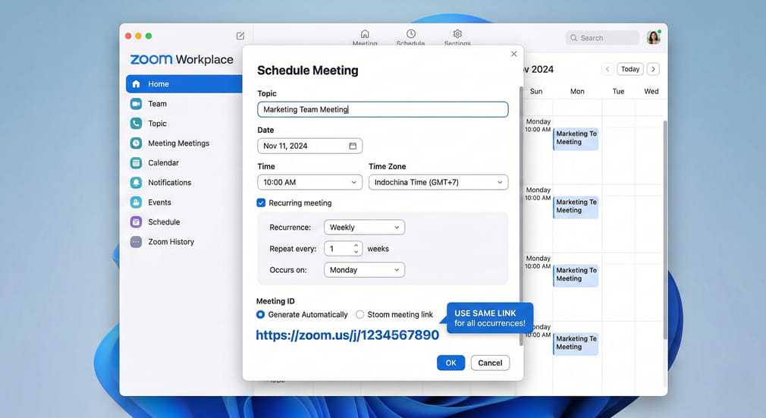Switch to the Settings tab

point(457,38)
